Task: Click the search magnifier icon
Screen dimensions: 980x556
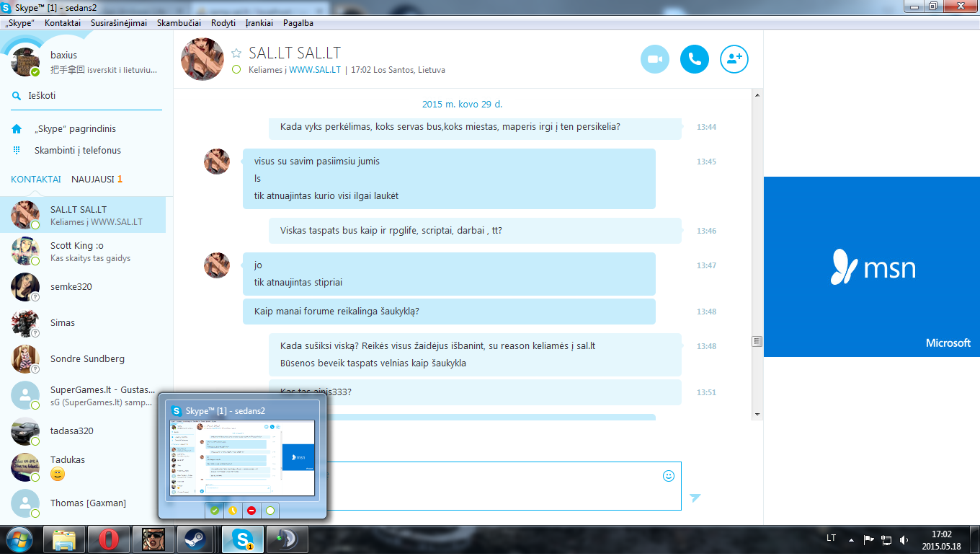Action: coord(17,96)
